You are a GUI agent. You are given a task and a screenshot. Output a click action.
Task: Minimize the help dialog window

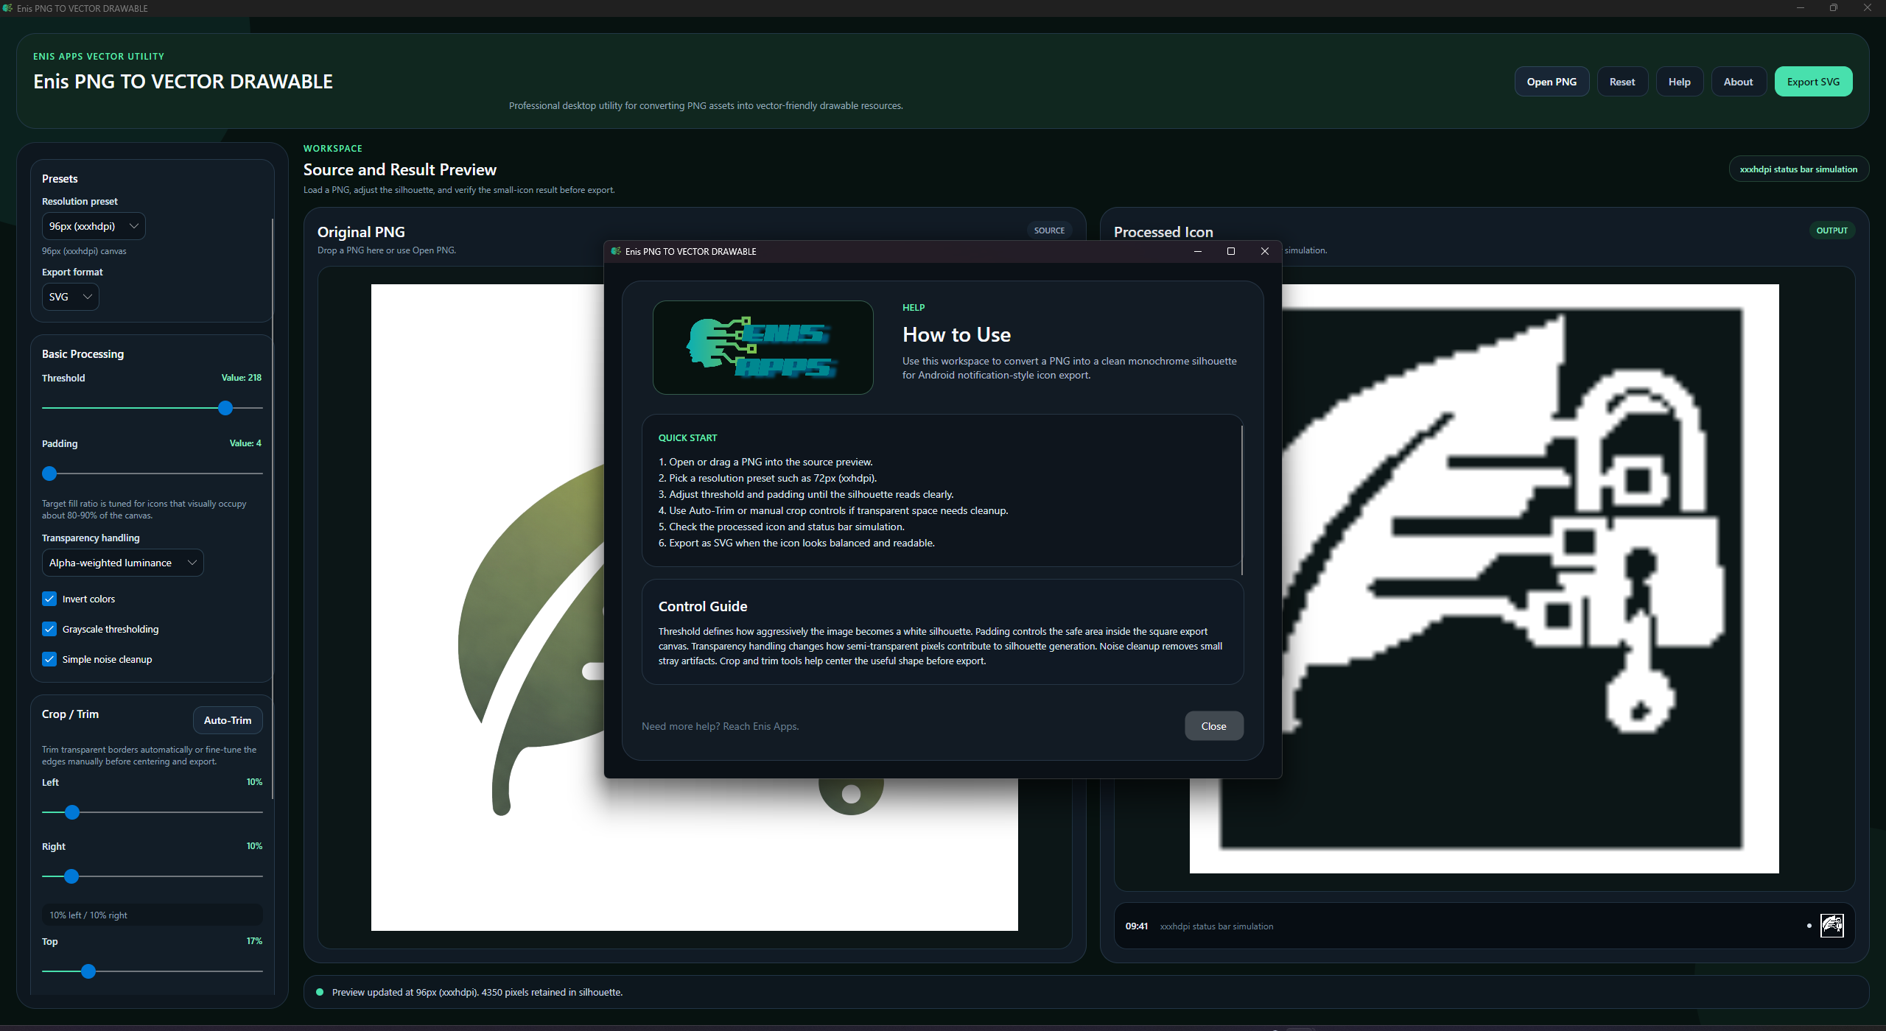1197,251
